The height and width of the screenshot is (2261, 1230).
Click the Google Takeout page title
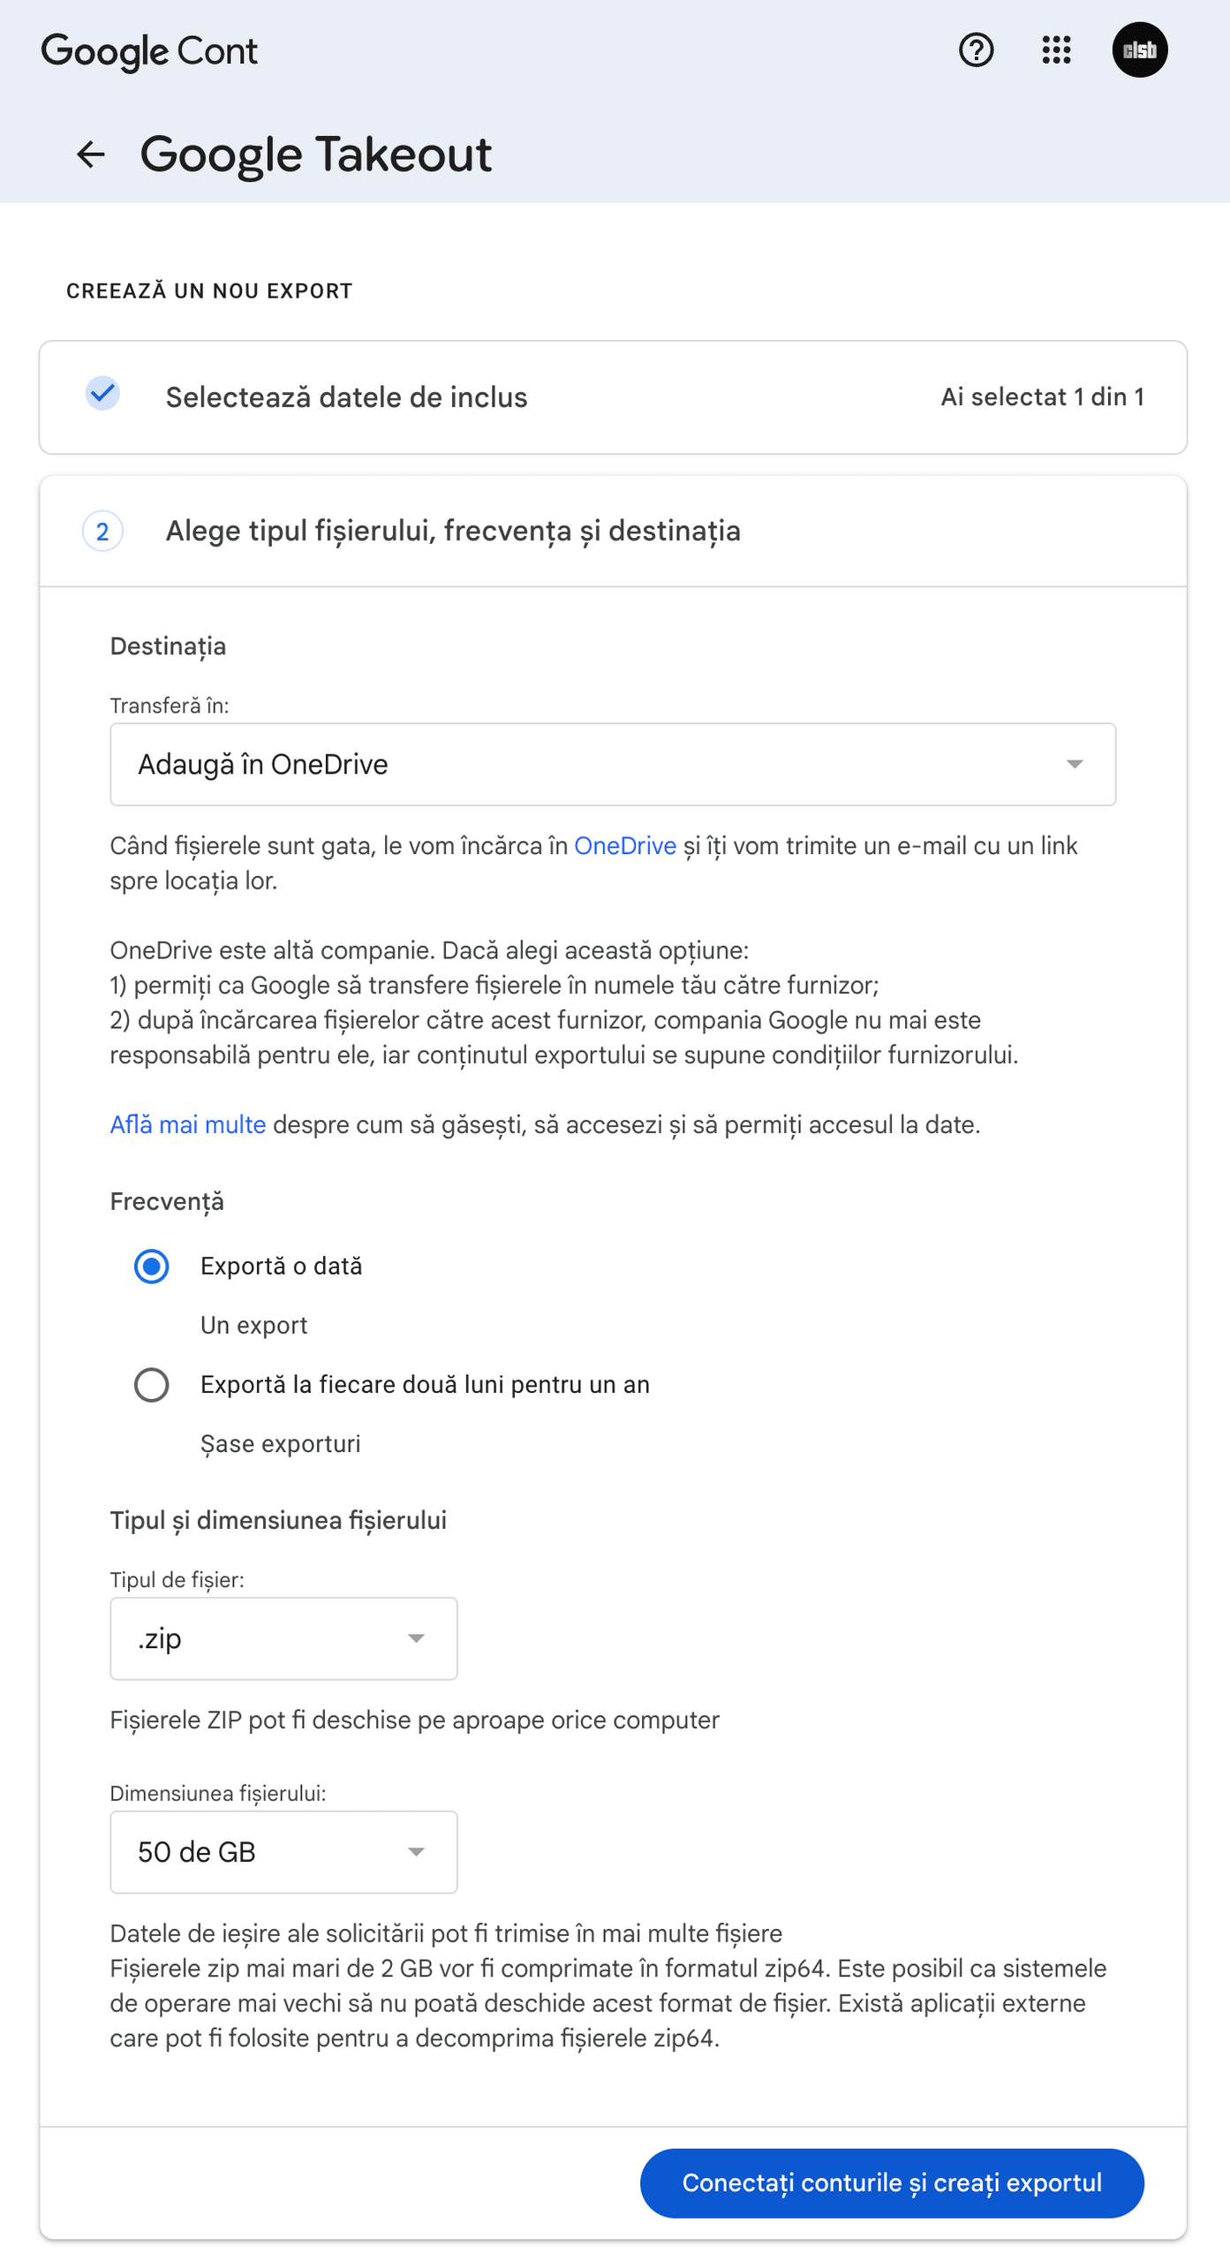(315, 155)
